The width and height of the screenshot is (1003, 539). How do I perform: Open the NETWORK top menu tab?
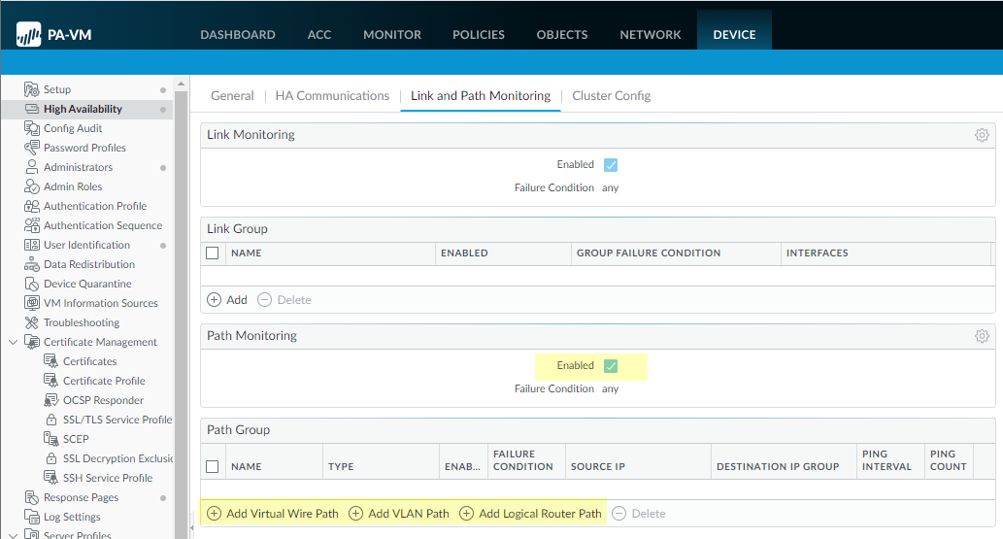(651, 35)
